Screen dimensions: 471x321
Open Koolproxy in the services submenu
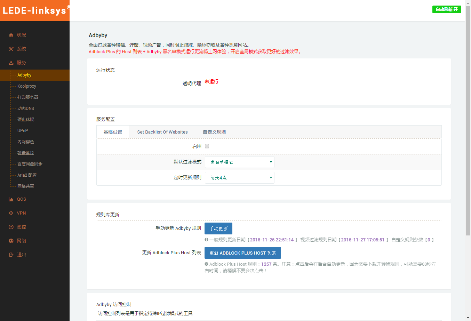pos(27,86)
